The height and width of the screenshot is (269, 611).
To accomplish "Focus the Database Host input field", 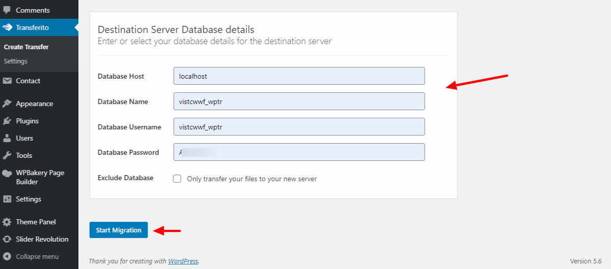I will [299, 76].
